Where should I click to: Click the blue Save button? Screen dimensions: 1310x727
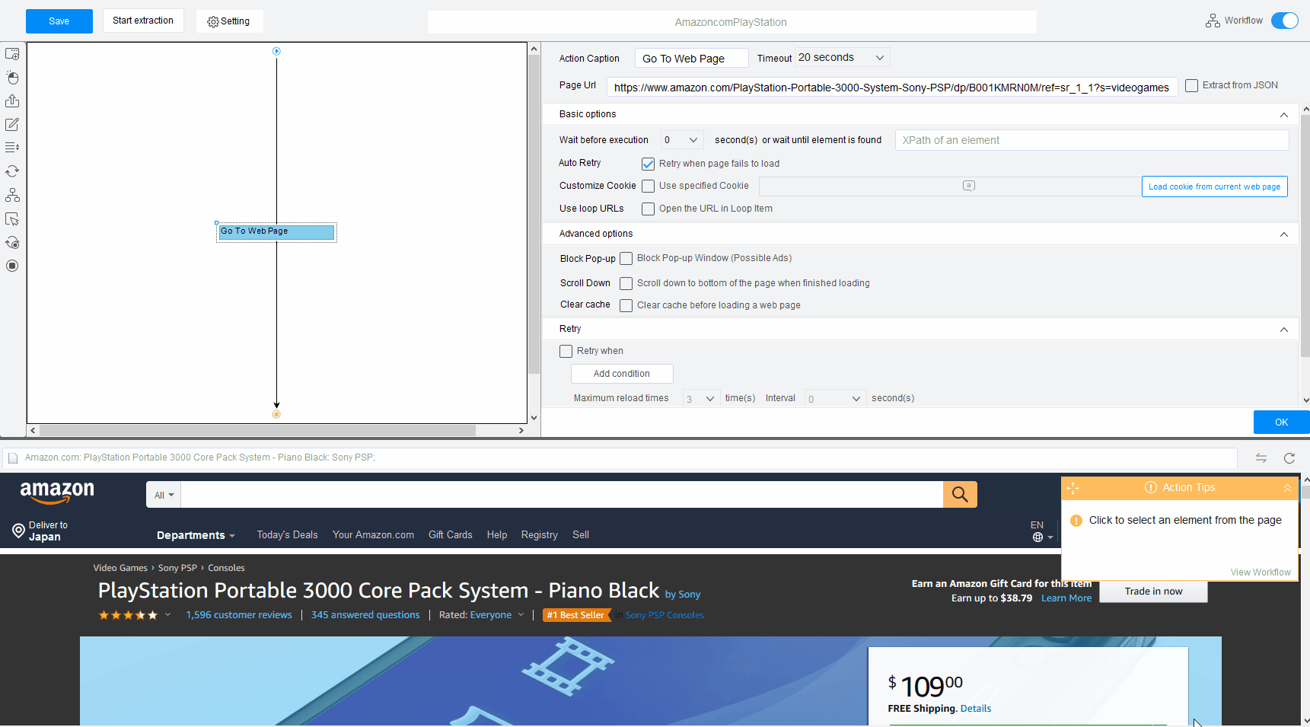(59, 21)
